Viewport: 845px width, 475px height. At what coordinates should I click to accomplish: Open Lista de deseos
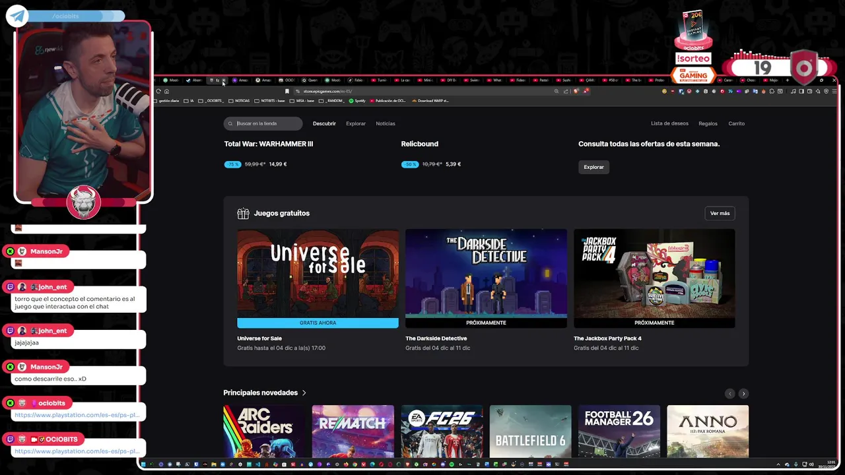pos(669,123)
